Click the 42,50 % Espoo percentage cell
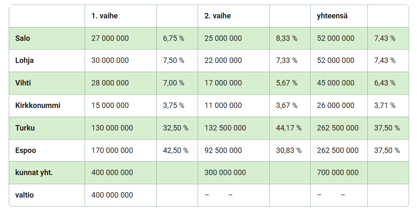Viewport: 417px width, 213px height. point(176,150)
